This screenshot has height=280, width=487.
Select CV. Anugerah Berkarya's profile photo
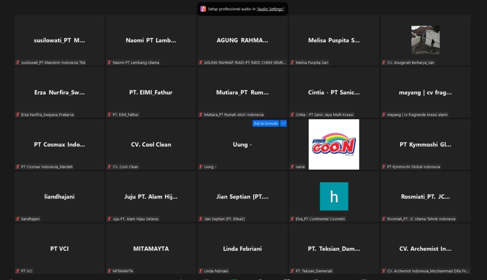(x=425, y=40)
